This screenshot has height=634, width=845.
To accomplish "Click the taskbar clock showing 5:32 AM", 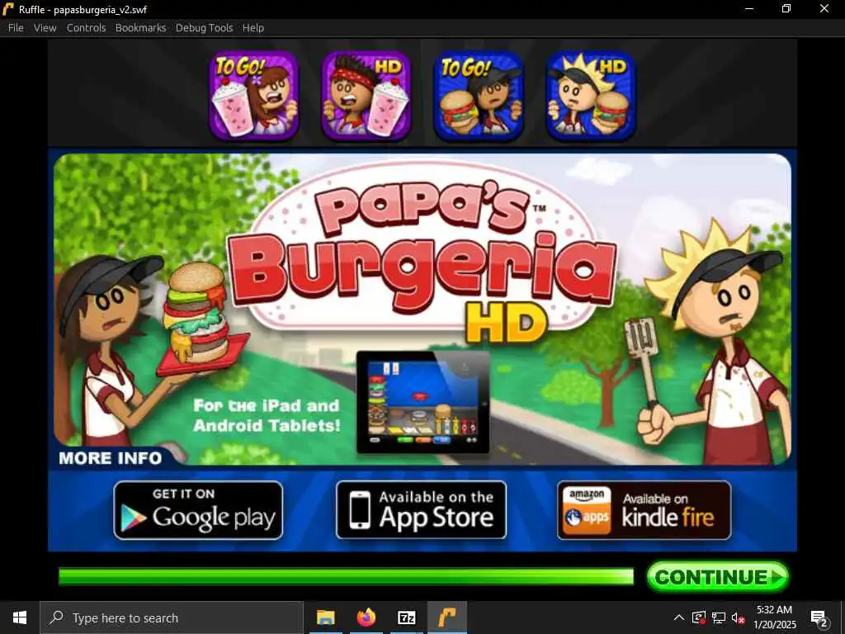I will click(x=774, y=617).
